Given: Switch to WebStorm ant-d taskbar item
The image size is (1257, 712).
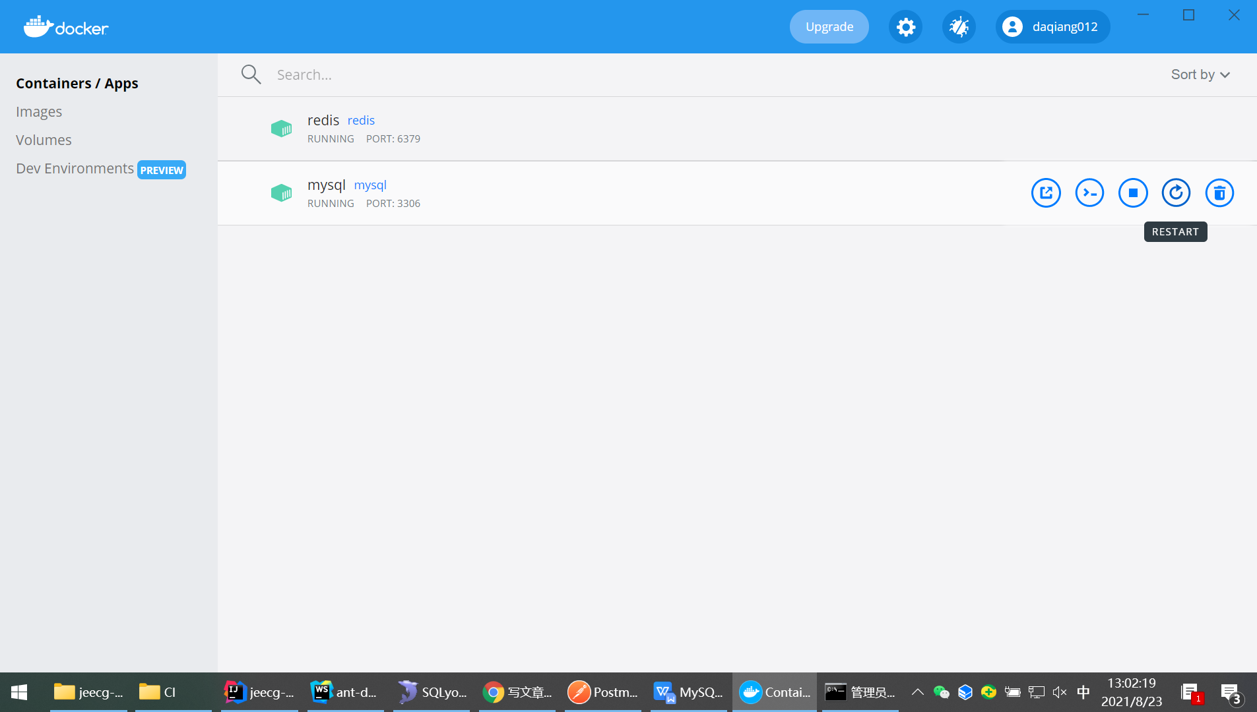Looking at the screenshot, I should coord(345,692).
